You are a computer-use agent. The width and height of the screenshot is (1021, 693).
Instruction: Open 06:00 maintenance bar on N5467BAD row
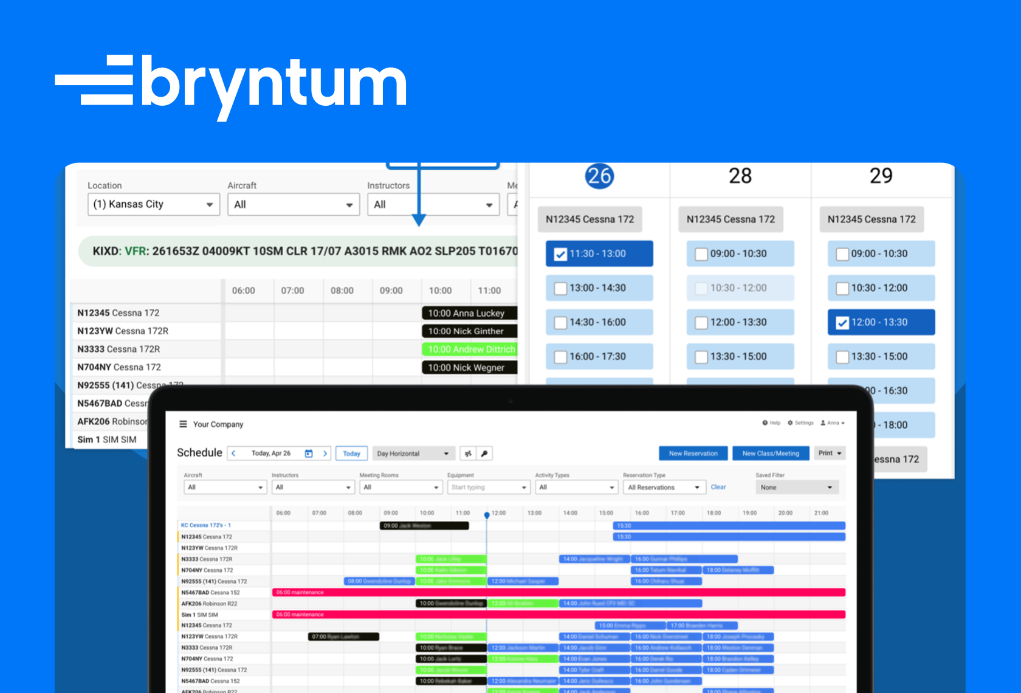[559, 592]
